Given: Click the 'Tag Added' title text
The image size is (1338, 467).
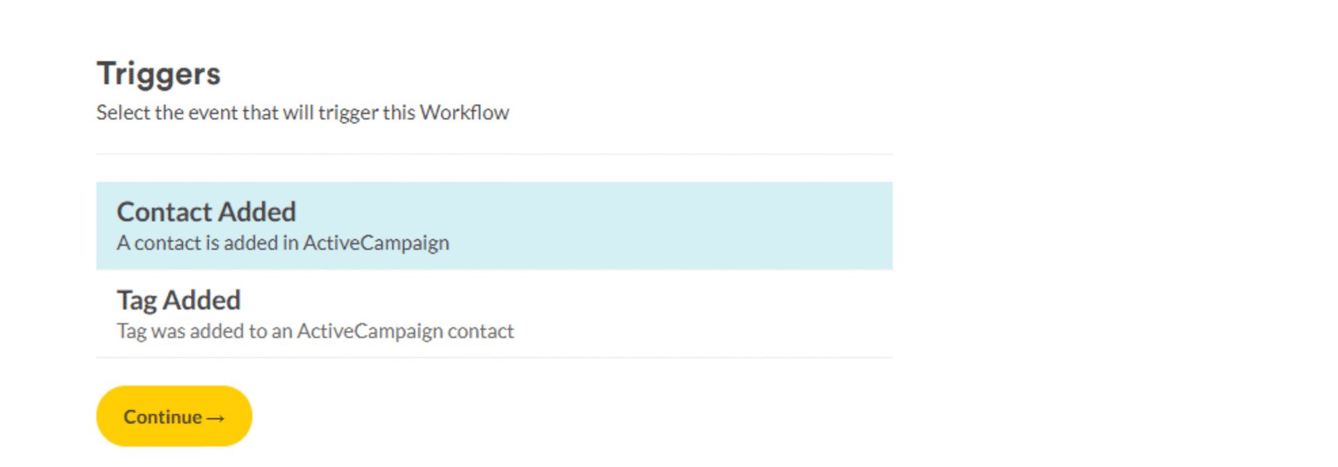Looking at the screenshot, I should pyautogui.click(x=178, y=300).
